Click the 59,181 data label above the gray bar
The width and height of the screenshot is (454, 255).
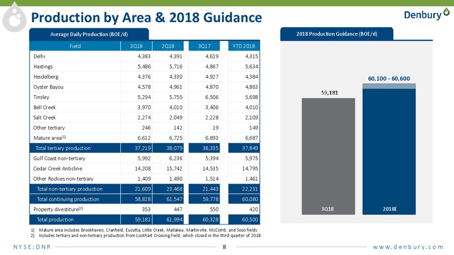point(330,92)
